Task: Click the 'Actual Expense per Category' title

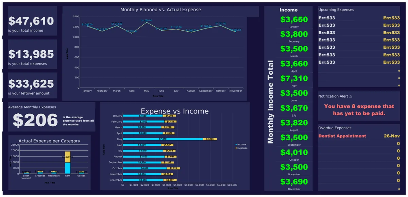Action: coord(49,141)
